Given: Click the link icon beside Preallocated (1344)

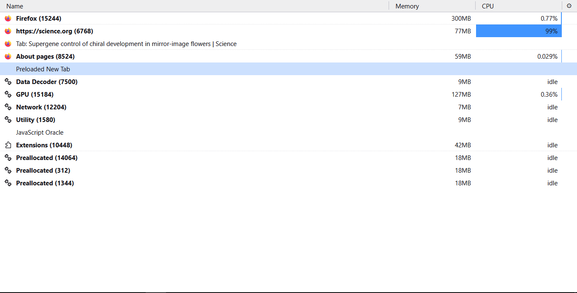Looking at the screenshot, I should tap(8, 183).
